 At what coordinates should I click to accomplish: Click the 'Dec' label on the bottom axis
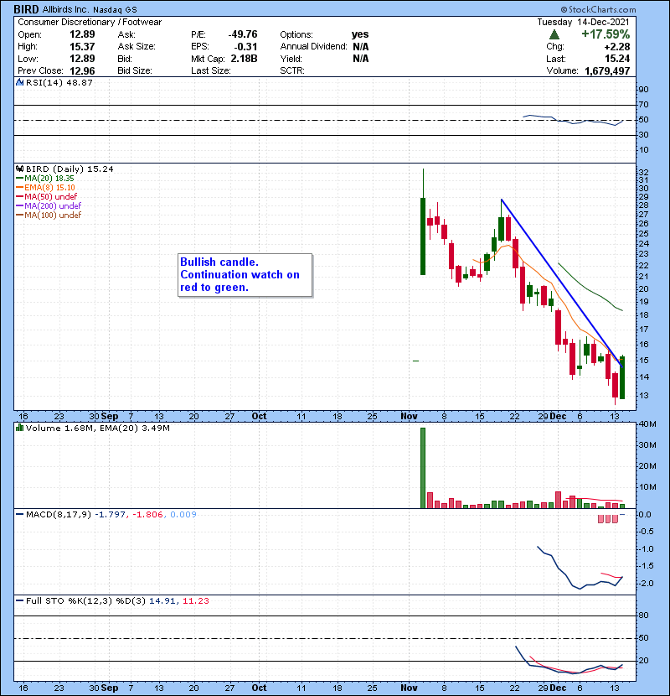coord(558,688)
